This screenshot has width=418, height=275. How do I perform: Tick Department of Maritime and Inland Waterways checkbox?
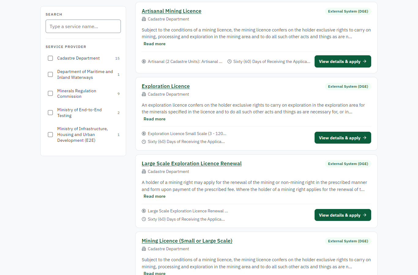50,74
